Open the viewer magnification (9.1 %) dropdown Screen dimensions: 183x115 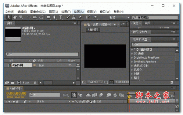95,82
